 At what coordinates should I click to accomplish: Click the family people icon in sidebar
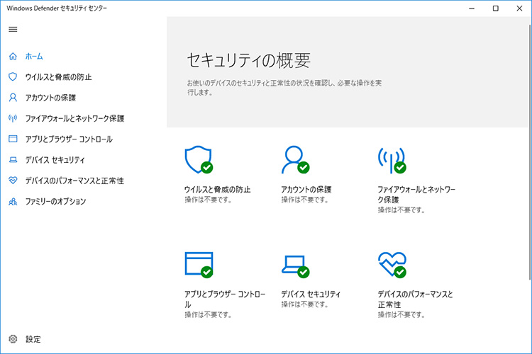tap(13, 202)
